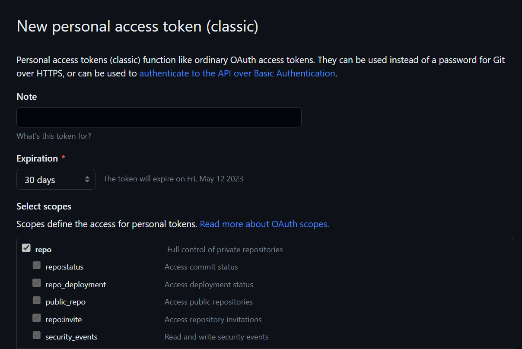Click the repo_deployment label text
The width and height of the screenshot is (522, 349).
coord(76,285)
